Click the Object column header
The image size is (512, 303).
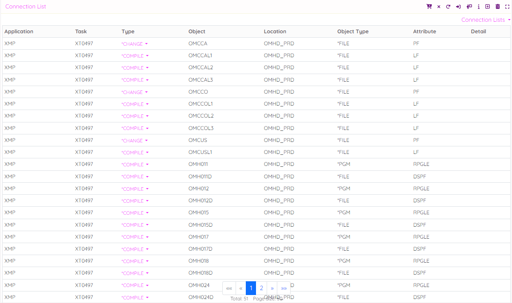coord(197,31)
